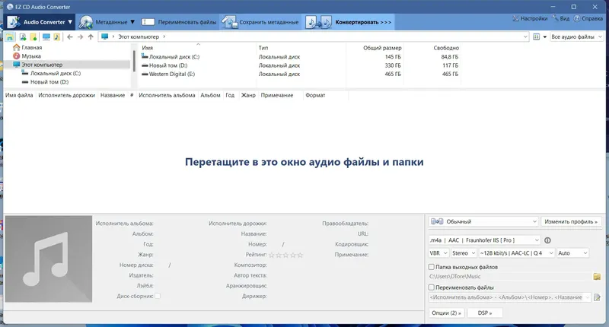Toggle the Диск-сборник checkbox
609x327 pixels.
(158, 296)
